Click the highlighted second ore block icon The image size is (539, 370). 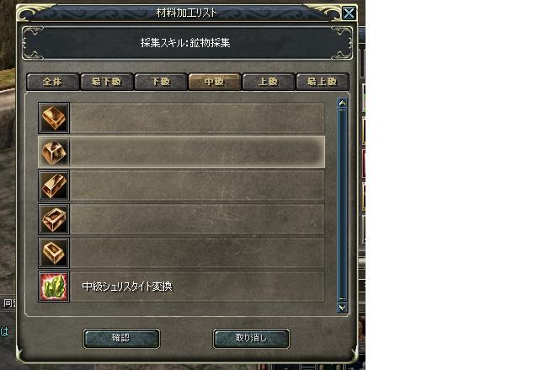coord(54,152)
